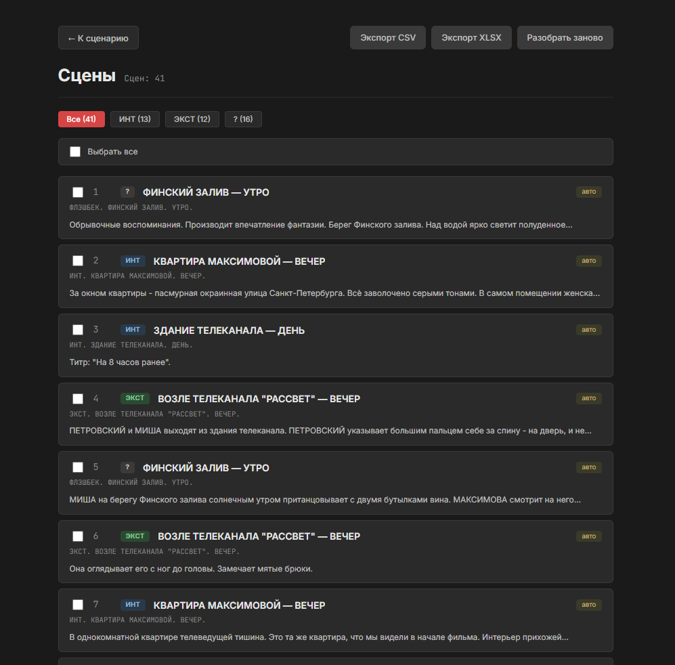The height and width of the screenshot is (665, 675).
Task: Click the 'Экспорт CSV' button
Action: pos(388,38)
